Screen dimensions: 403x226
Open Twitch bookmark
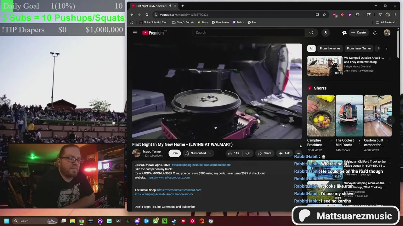point(238,22)
